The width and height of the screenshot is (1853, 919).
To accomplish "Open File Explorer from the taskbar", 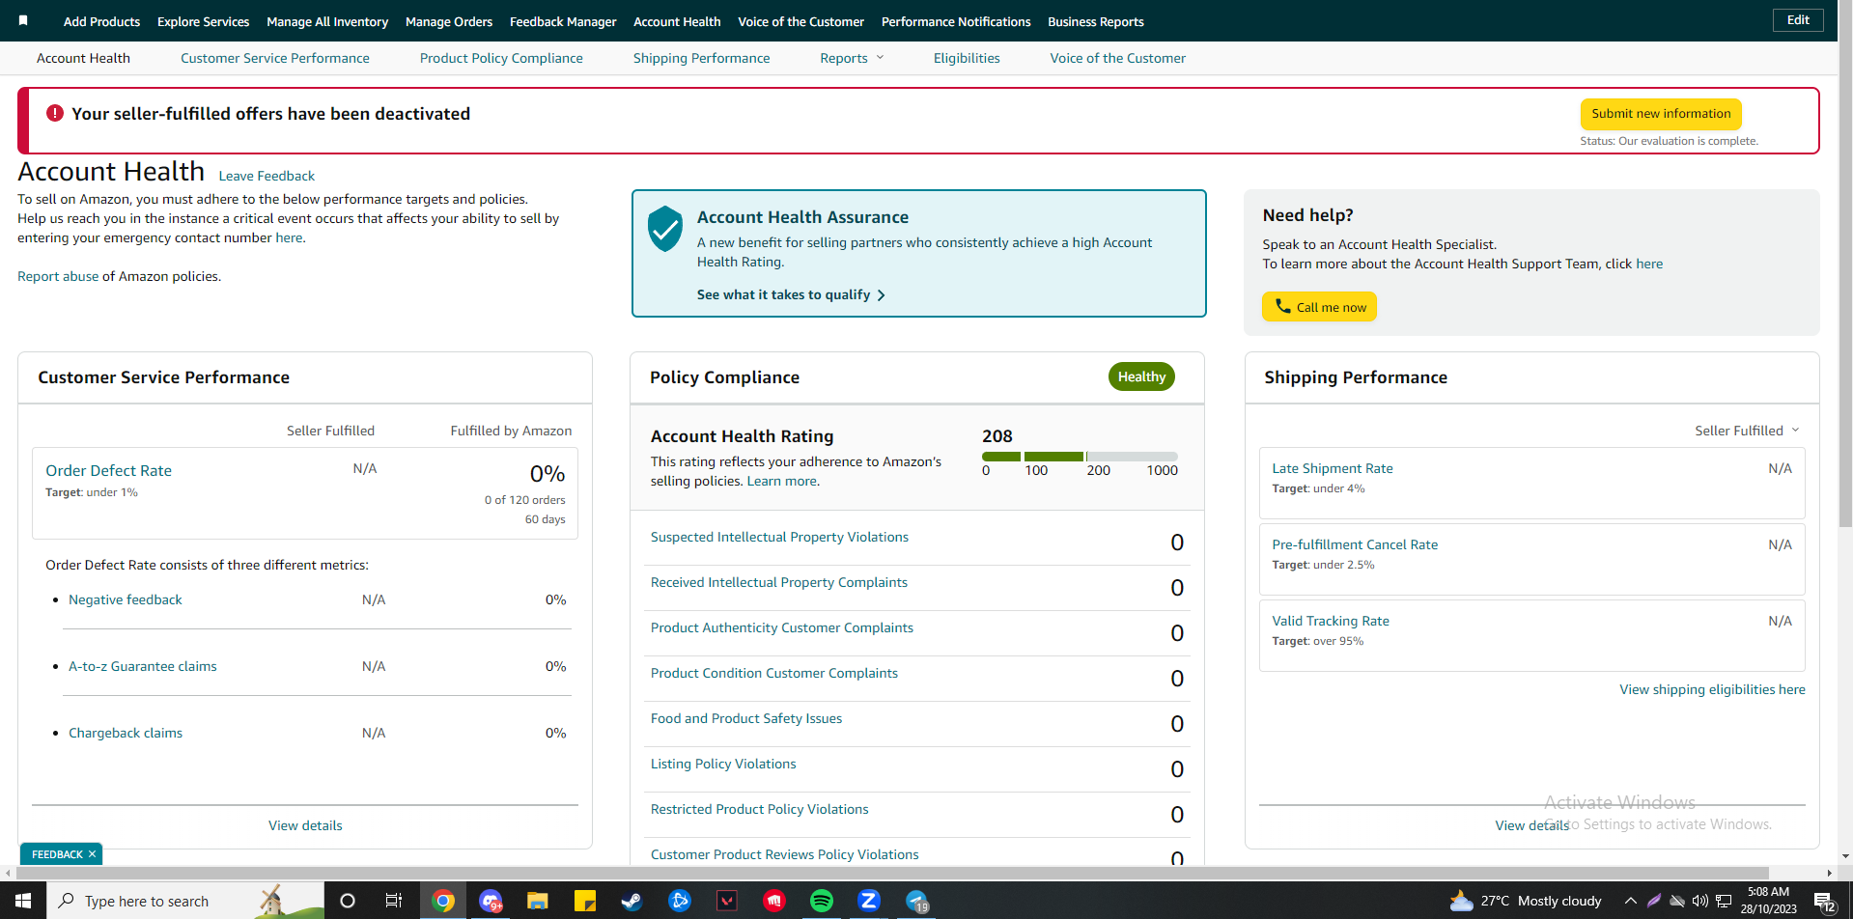I will pos(538,901).
